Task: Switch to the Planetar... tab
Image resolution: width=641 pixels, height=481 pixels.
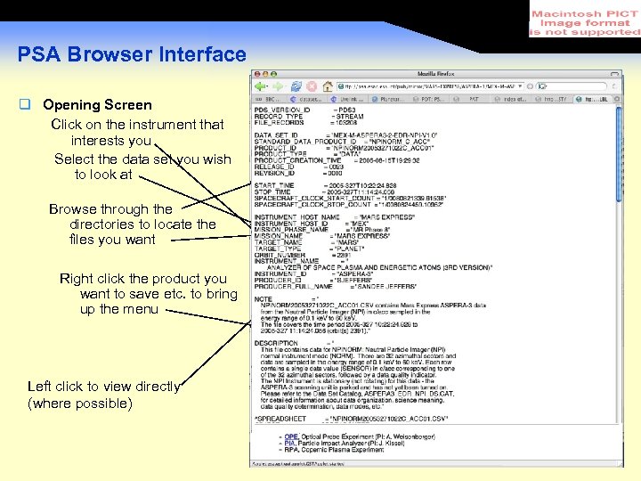Action: point(388,99)
